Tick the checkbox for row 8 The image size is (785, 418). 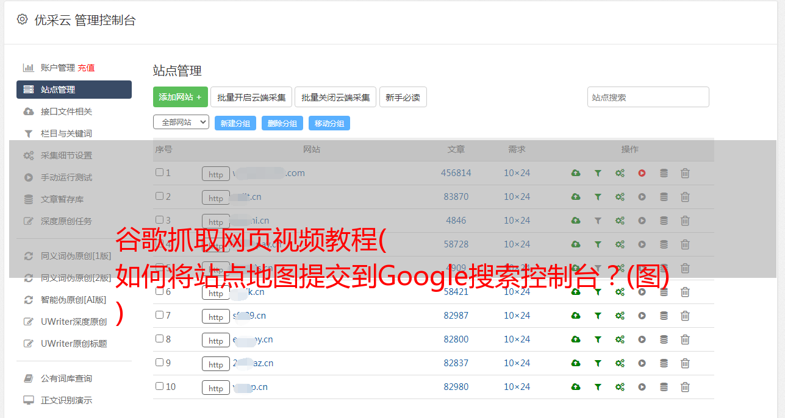(159, 339)
